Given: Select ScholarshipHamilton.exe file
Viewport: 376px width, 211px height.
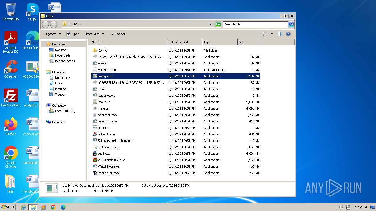Looking at the screenshot, I should 176,141.
